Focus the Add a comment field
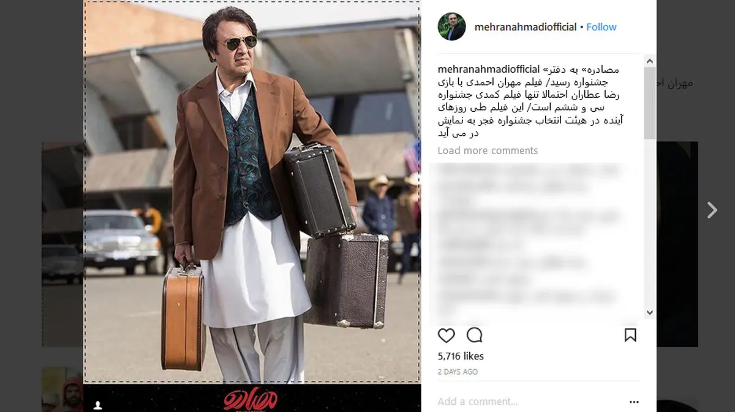The image size is (735, 412). 527,402
